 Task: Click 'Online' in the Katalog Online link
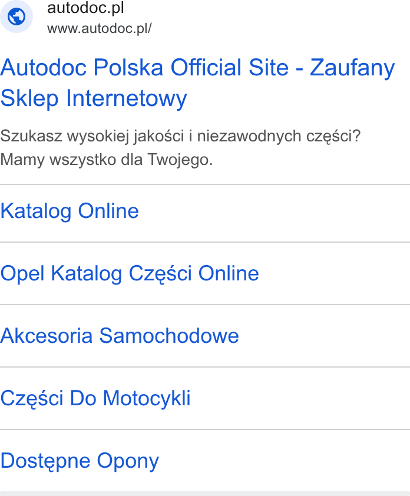pyautogui.click(x=108, y=211)
